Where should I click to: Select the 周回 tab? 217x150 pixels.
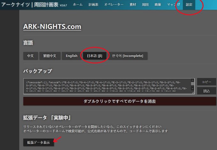pos(145,4)
